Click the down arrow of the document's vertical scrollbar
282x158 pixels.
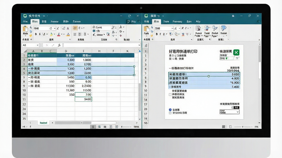[259, 123]
